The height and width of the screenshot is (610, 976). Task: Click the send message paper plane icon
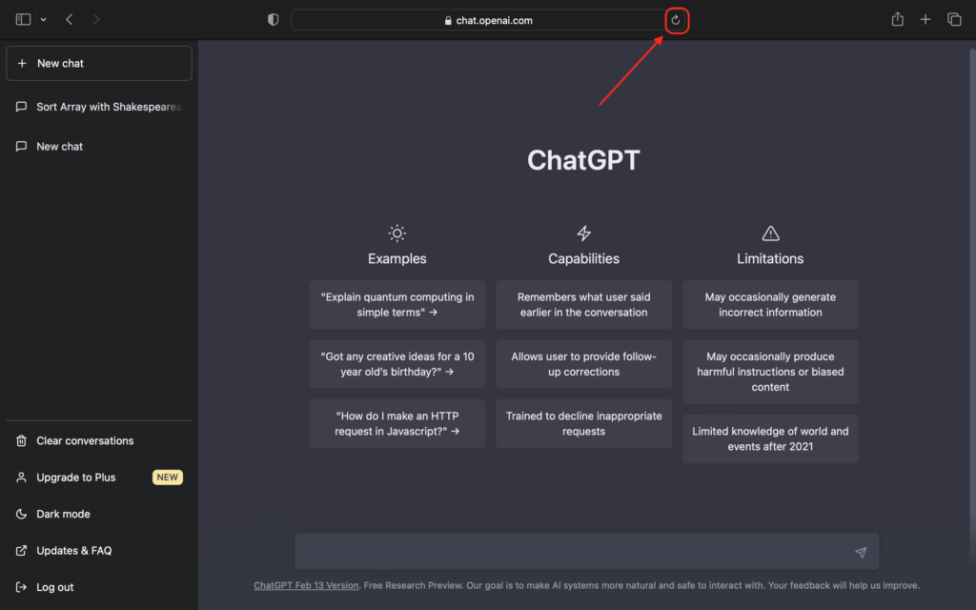[x=860, y=552]
